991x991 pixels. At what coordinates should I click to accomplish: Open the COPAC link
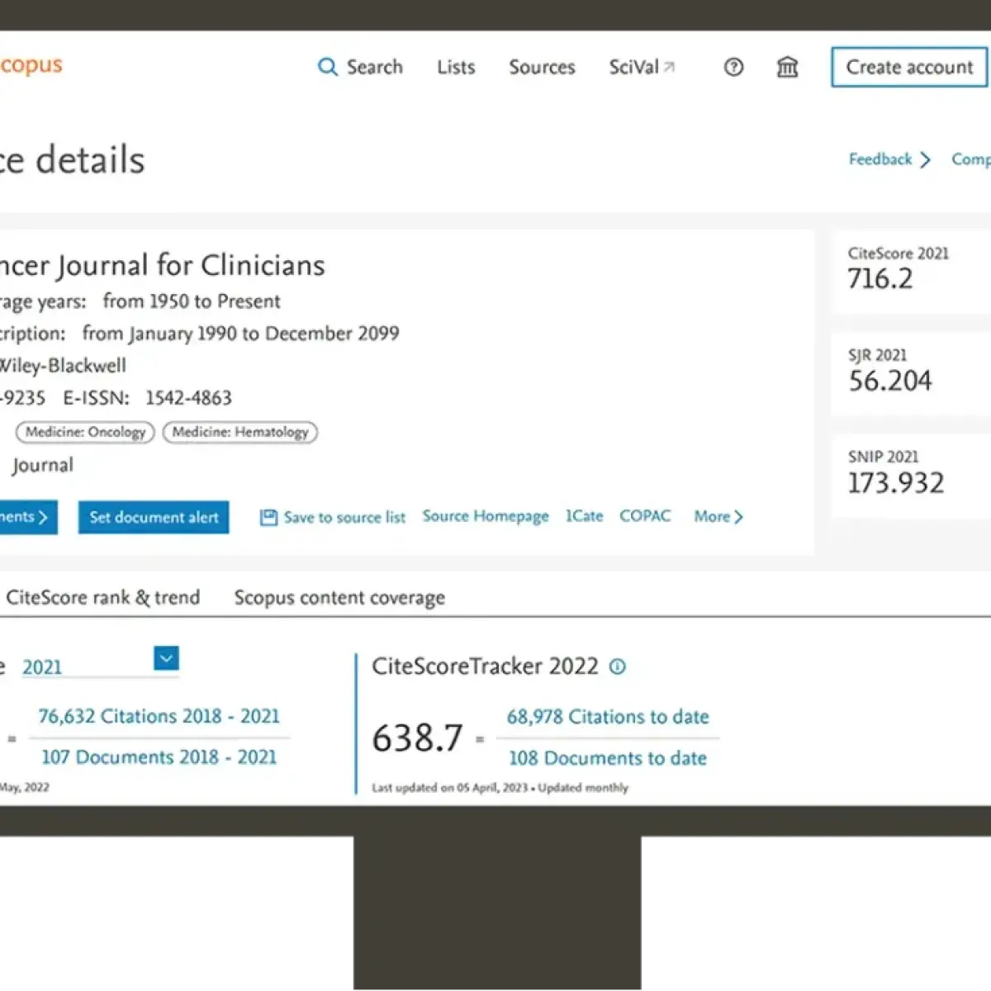pyautogui.click(x=645, y=516)
